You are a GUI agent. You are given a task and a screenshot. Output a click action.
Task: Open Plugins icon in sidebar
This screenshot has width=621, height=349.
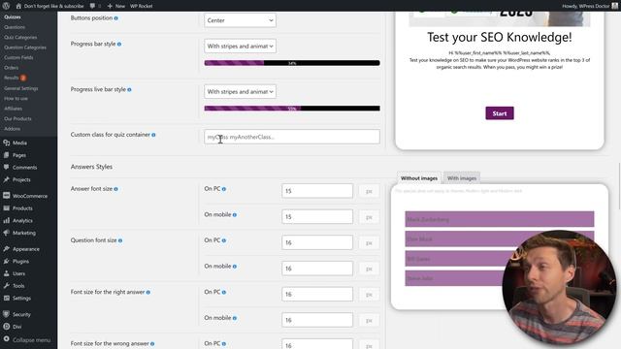[x=7, y=261]
